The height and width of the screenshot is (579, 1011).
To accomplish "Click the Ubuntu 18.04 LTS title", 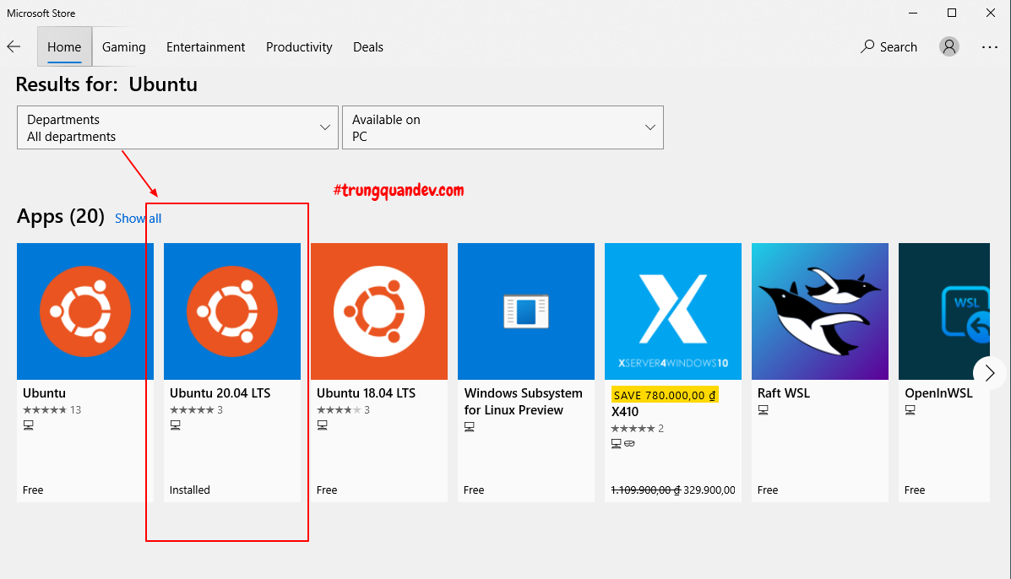I will coord(367,392).
